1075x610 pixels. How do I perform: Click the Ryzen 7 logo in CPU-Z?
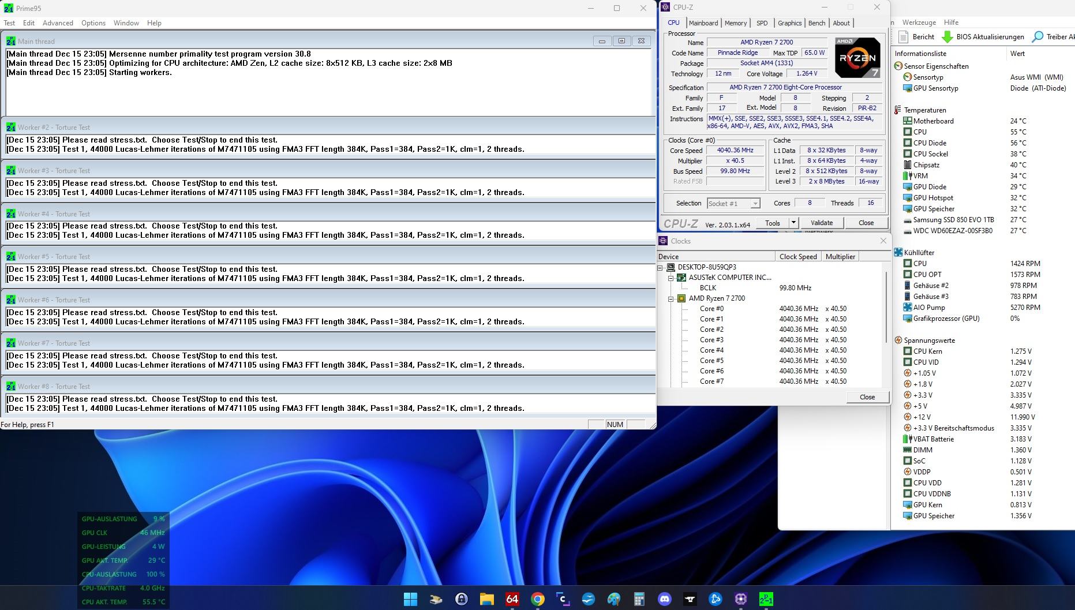coord(857,58)
